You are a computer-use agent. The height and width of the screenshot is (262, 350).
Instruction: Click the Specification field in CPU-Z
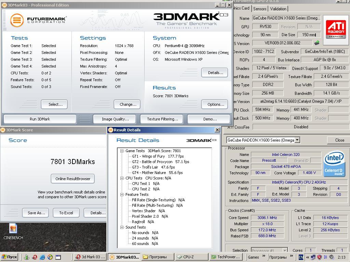(x=299, y=182)
